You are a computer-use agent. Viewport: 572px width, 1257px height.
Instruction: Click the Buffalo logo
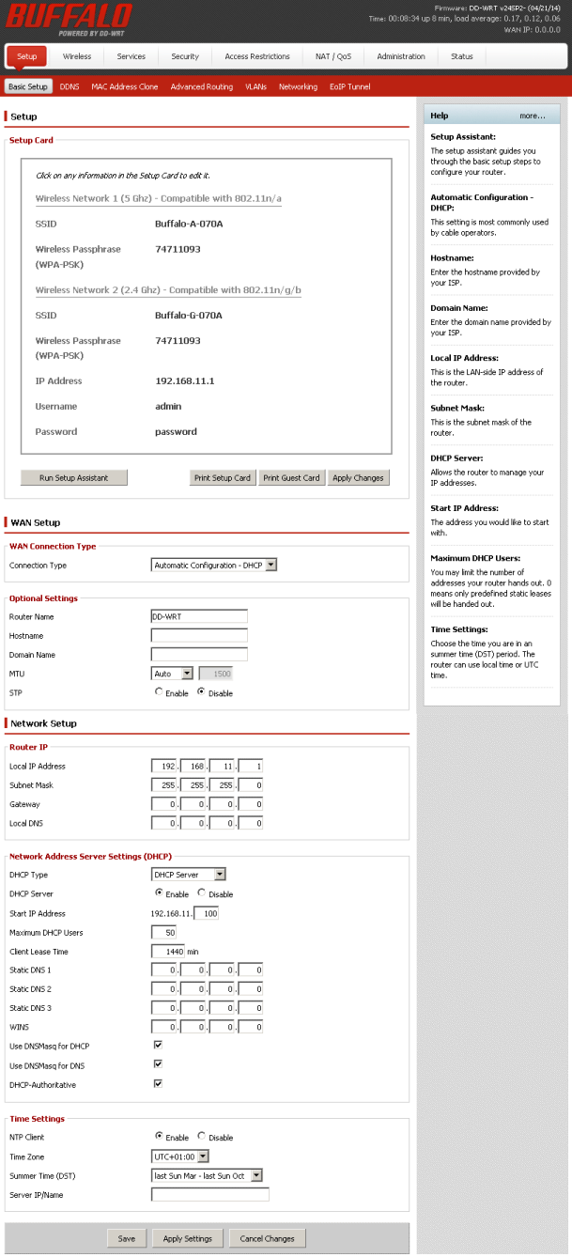click(68, 18)
